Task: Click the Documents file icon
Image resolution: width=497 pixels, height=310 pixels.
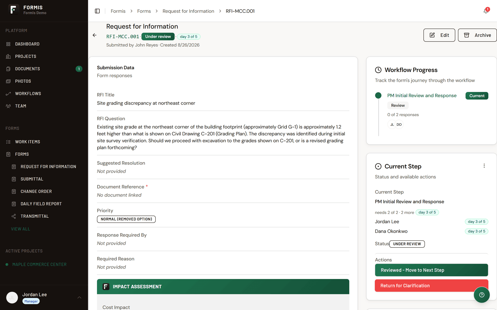Action: click(x=8, y=69)
